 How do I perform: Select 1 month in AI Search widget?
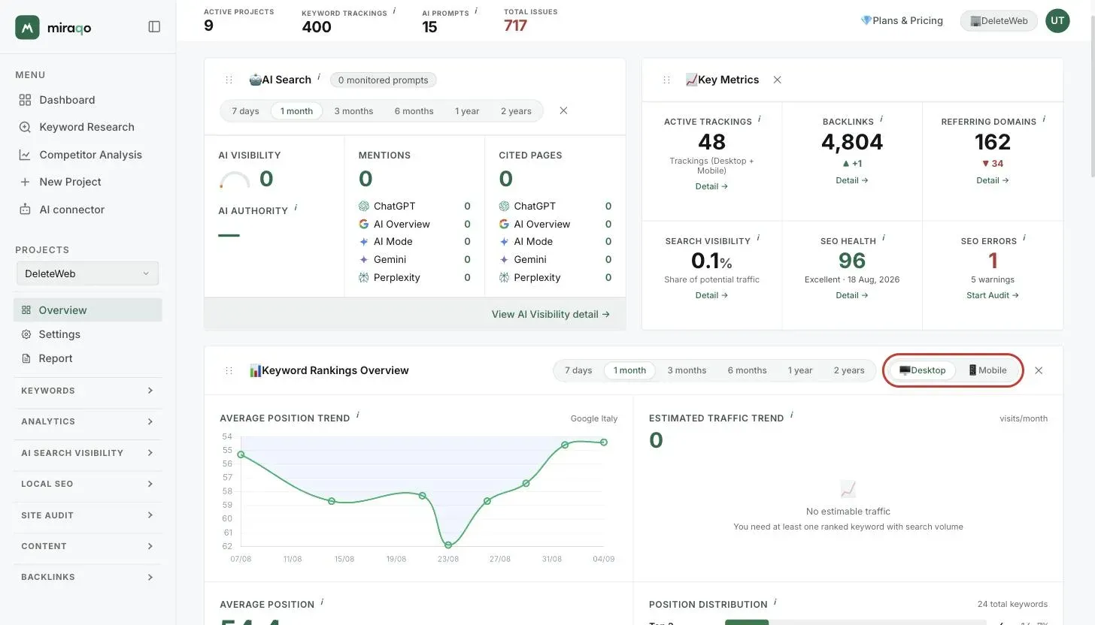(x=296, y=111)
